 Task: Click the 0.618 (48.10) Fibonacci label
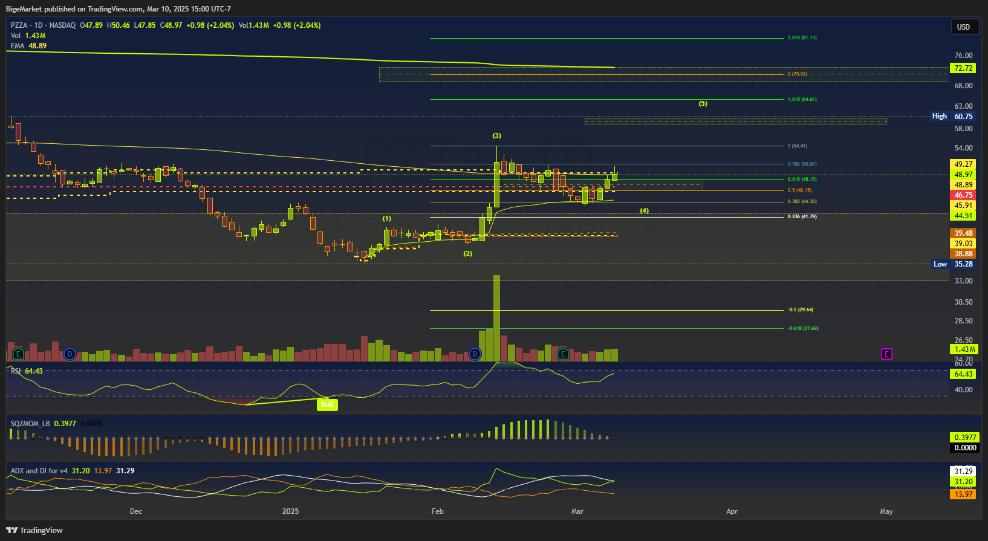click(802, 179)
